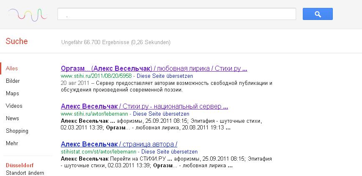
Task: Open the first result titled Оргазм
Action: click(154, 68)
